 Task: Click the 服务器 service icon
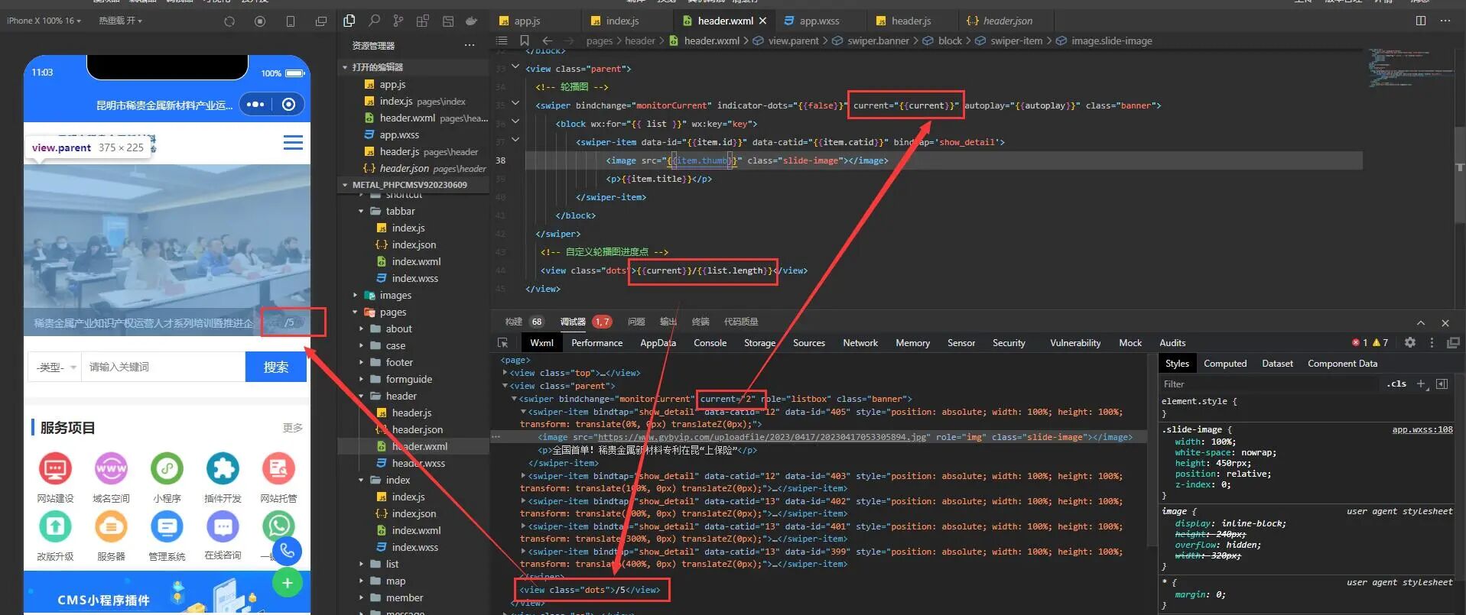[111, 526]
